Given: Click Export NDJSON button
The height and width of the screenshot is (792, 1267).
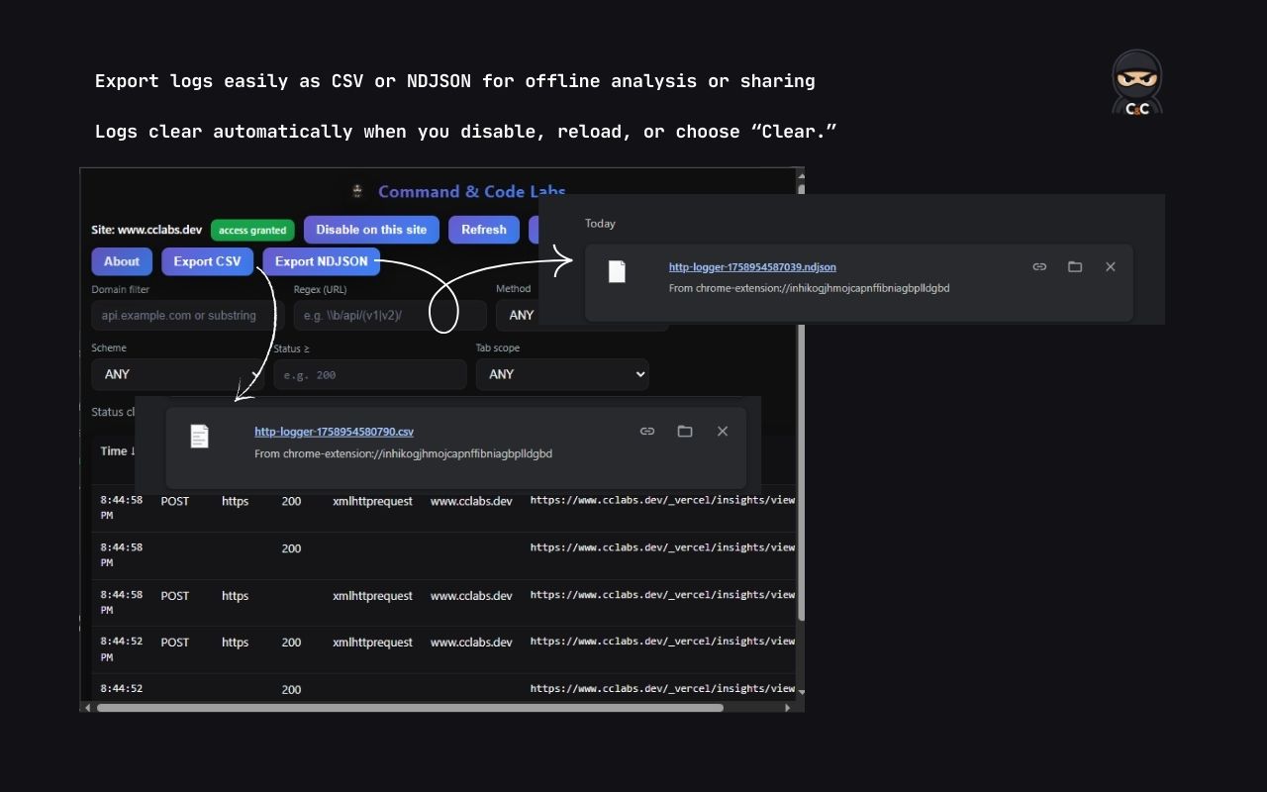Looking at the screenshot, I should (321, 261).
